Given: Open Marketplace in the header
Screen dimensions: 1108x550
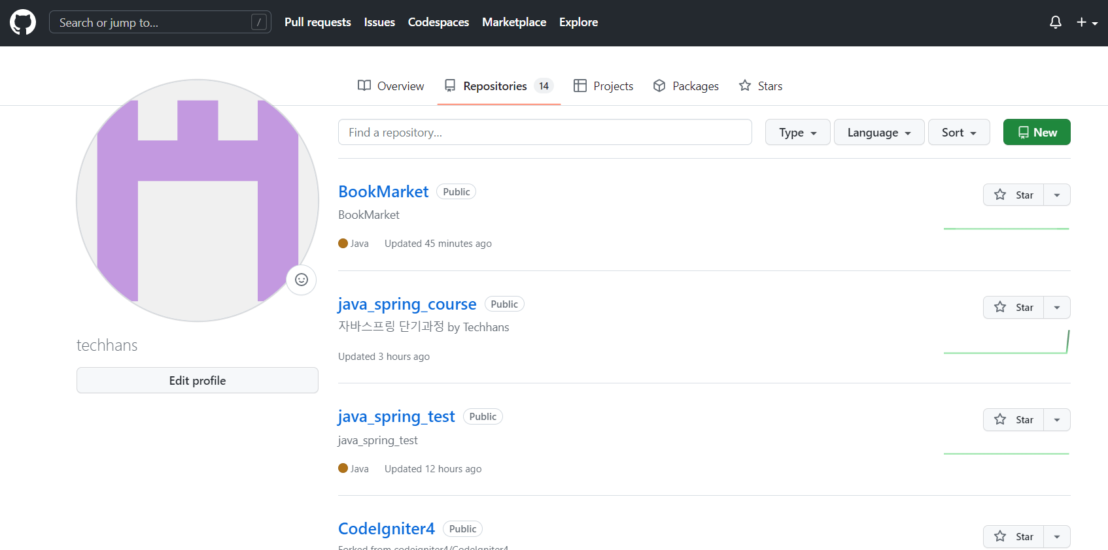Looking at the screenshot, I should (x=514, y=22).
